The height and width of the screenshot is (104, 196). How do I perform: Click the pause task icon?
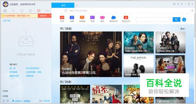(x=22, y=11)
